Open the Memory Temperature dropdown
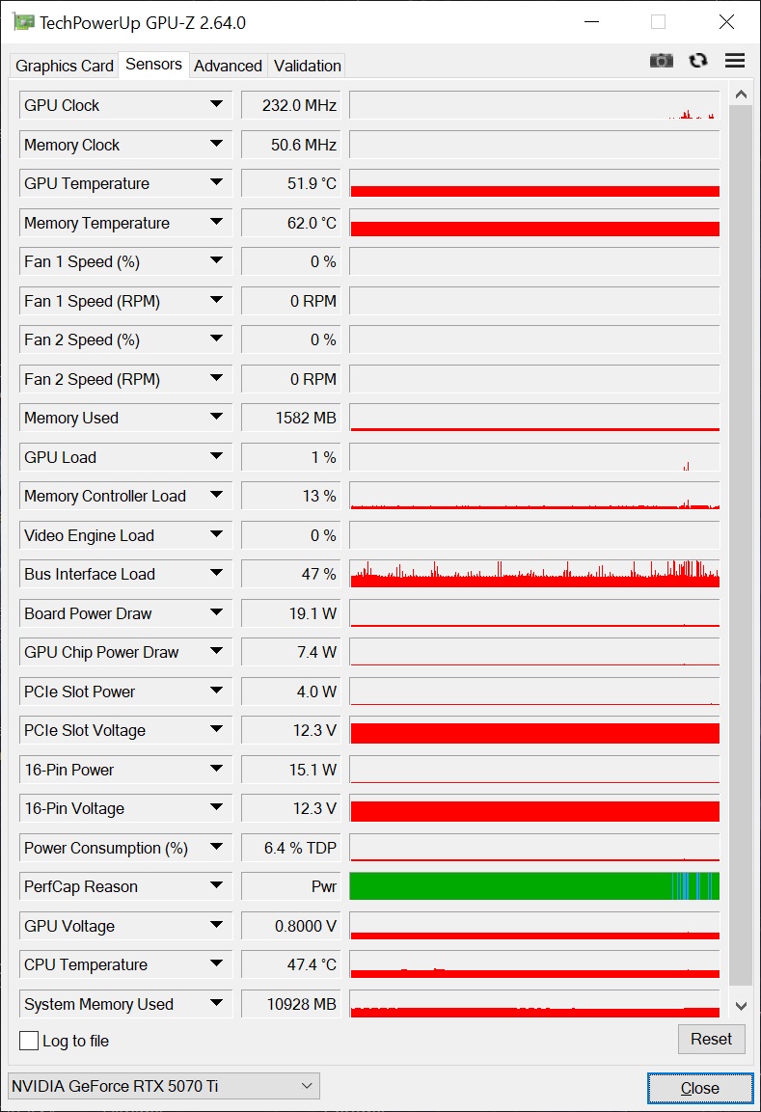 click(216, 222)
